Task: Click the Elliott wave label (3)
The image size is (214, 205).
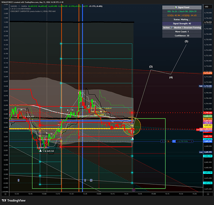Action: coord(151,67)
